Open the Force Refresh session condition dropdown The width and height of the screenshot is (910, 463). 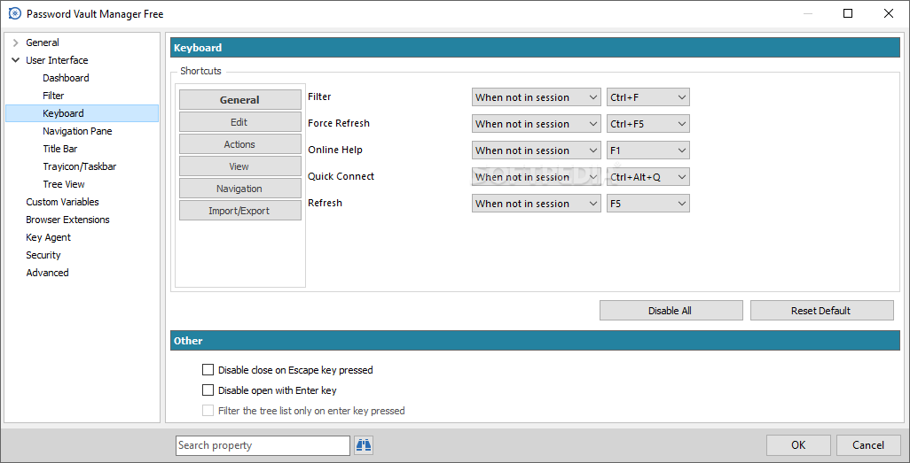(x=537, y=123)
